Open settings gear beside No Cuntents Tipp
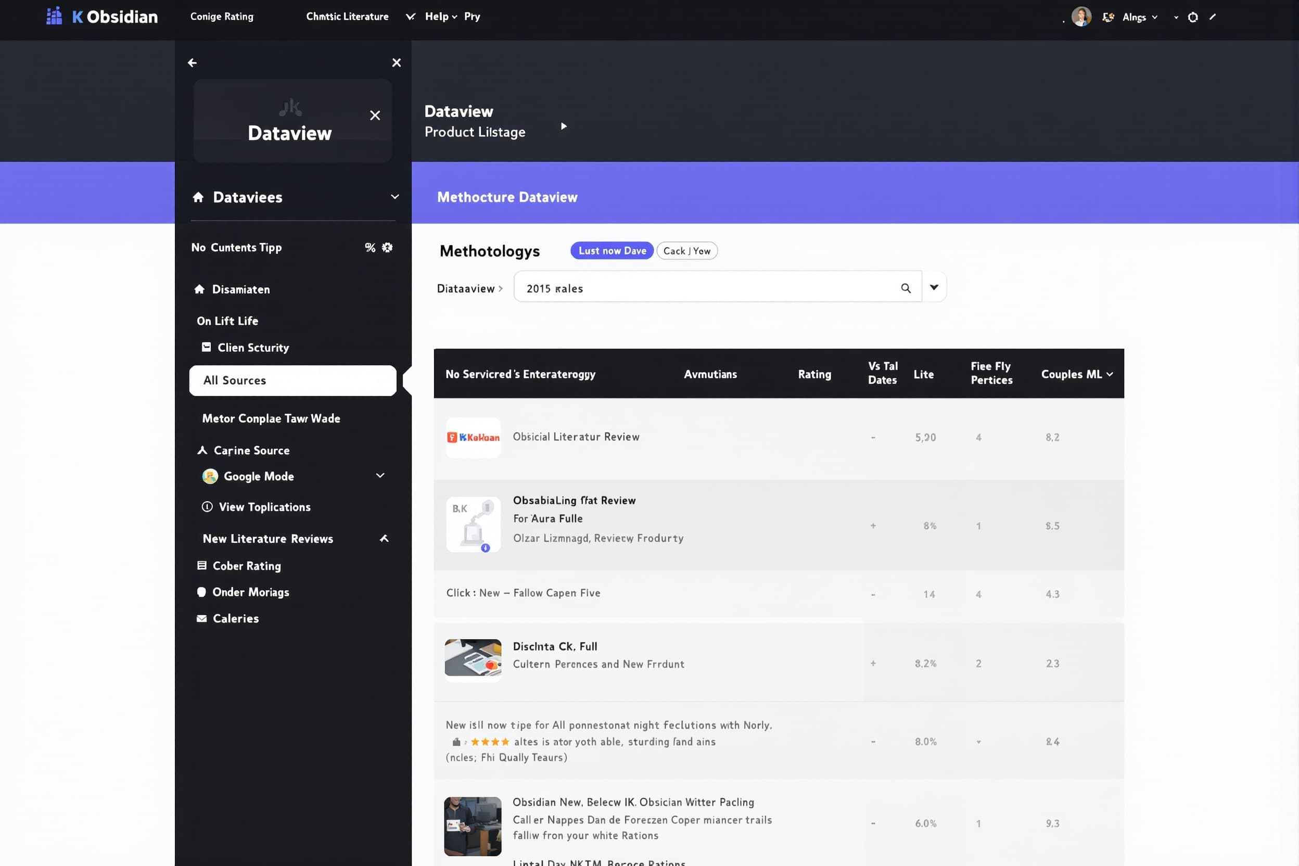This screenshot has height=866, width=1299. click(387, 247)
